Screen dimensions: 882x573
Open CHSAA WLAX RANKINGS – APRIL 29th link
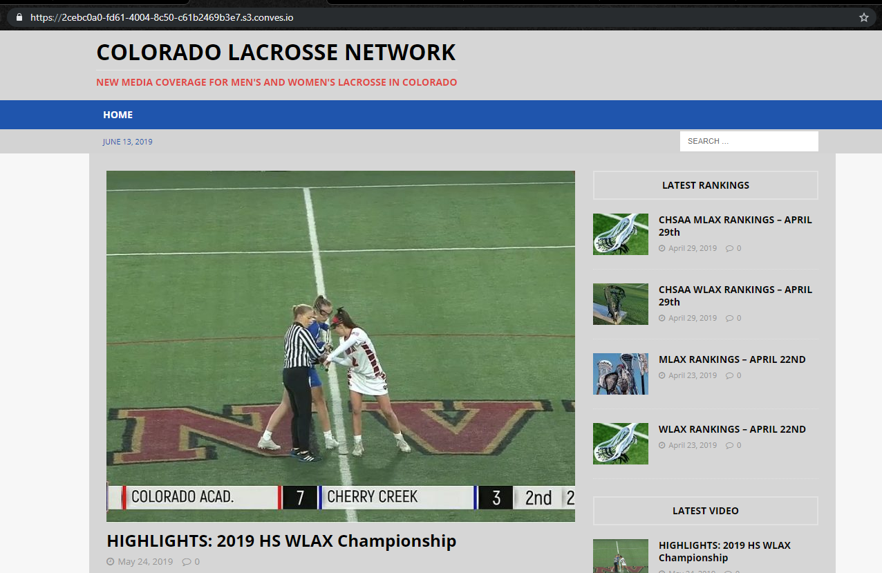[735, 296]
